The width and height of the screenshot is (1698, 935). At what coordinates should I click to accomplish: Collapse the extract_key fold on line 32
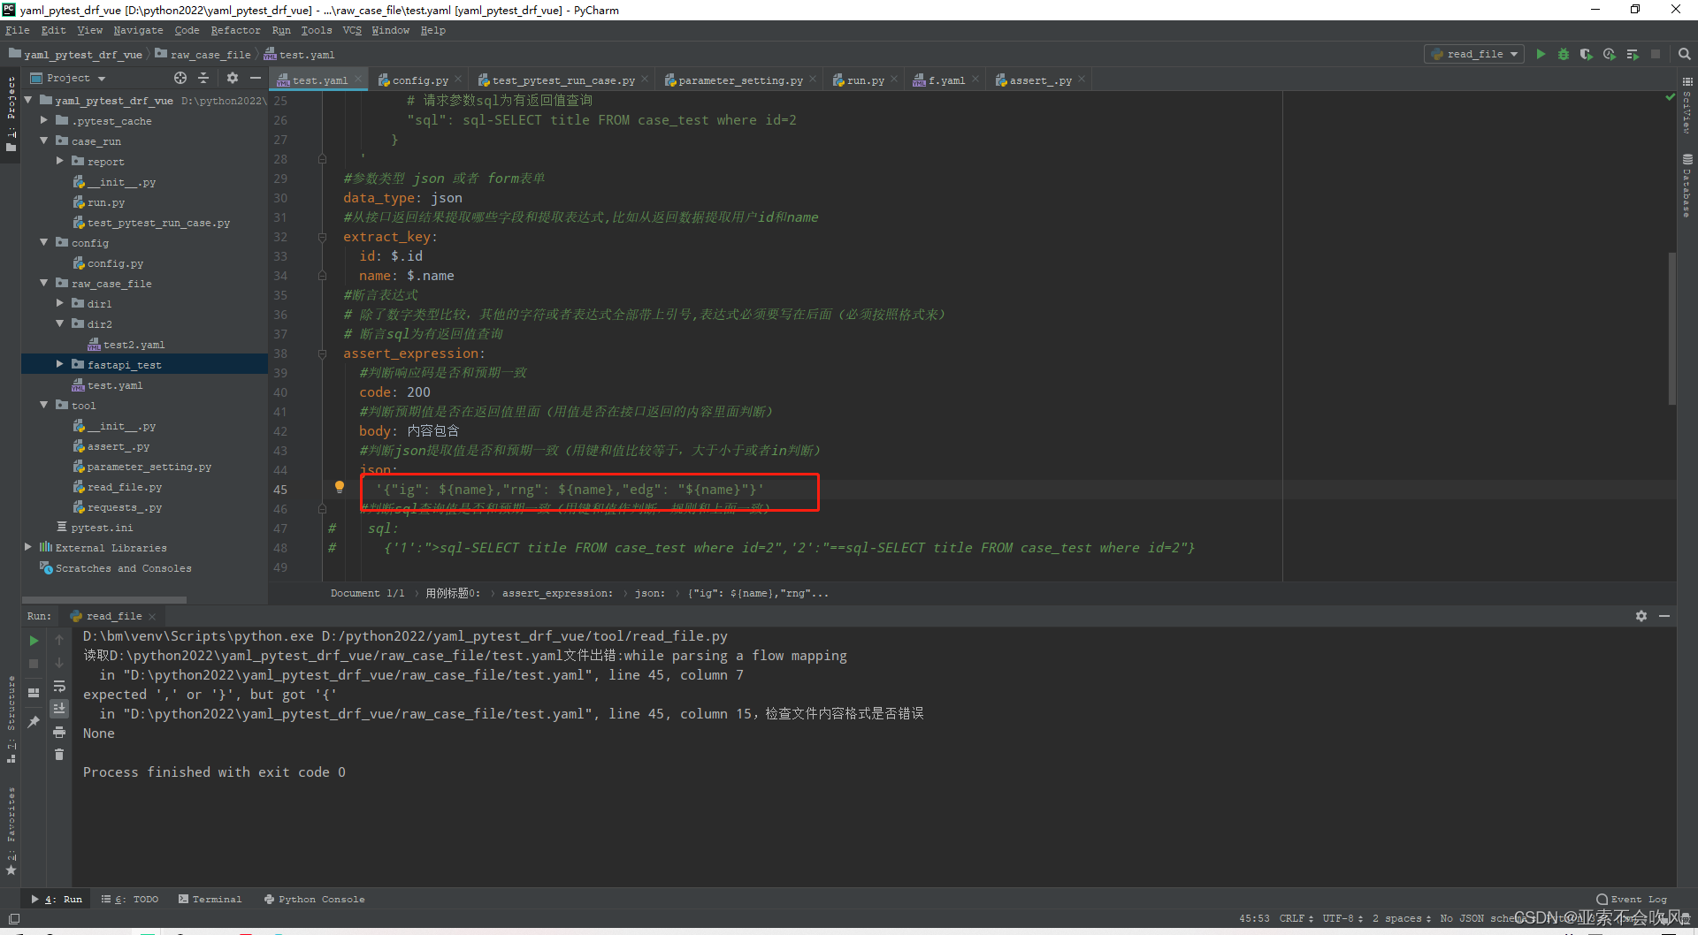322,237
